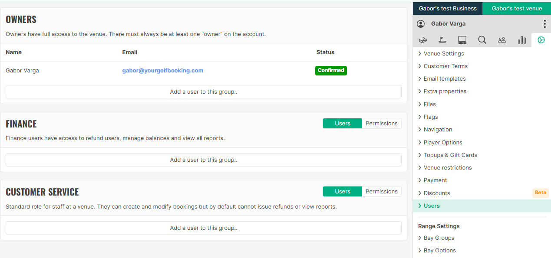Open the driving range bays icon tab
This screenshot has height=258, width=551.
point(423,40)
